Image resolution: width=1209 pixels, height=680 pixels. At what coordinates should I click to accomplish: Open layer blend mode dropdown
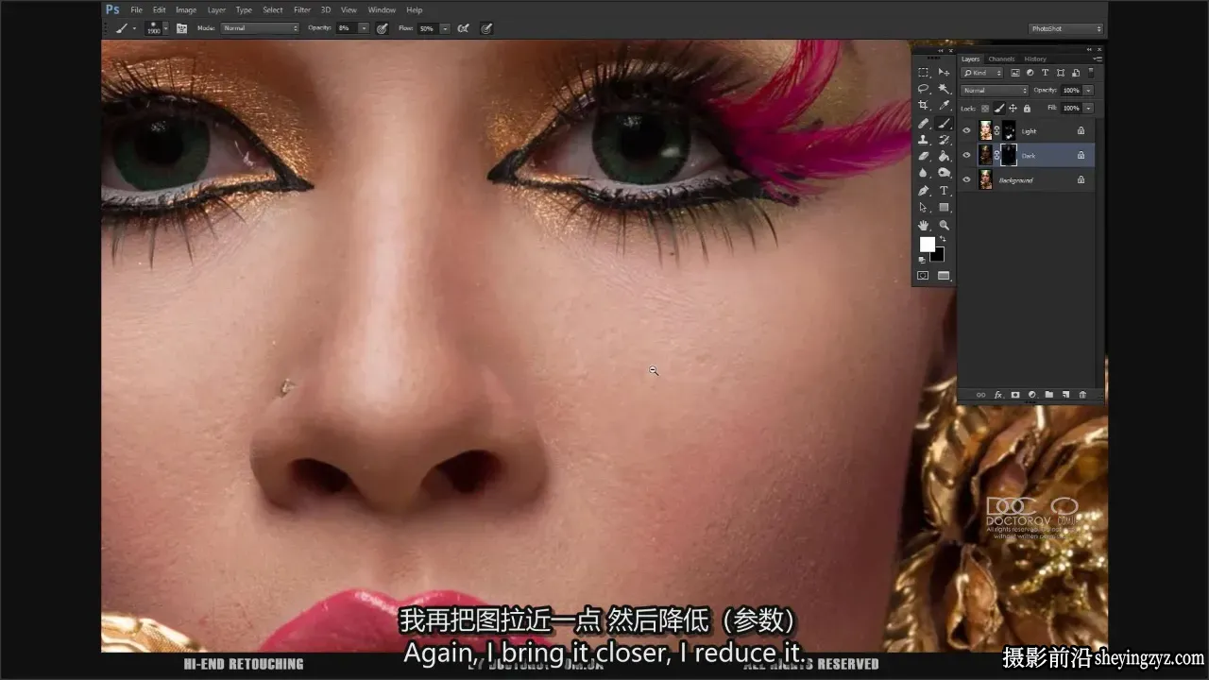[x=994, y=91]
